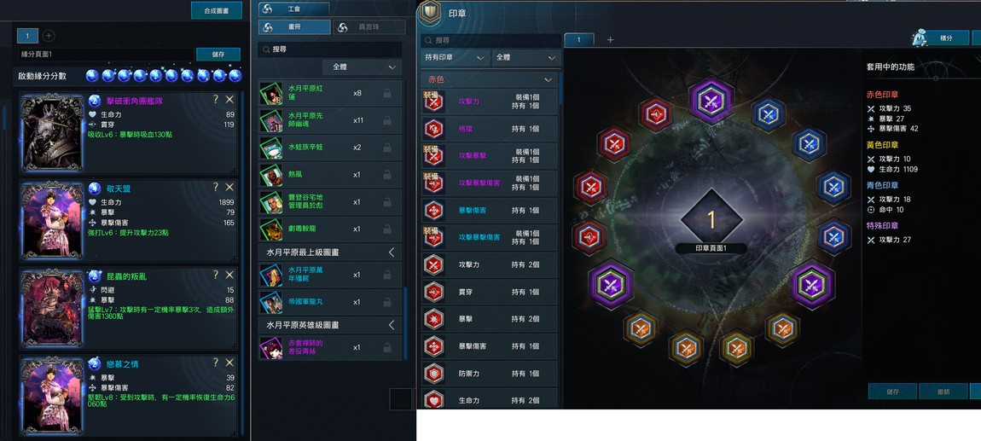Click the 防禦力 shield seal icon
Image resolution: width=981 pixels, height=441 pixels.
tap(433, 374)
